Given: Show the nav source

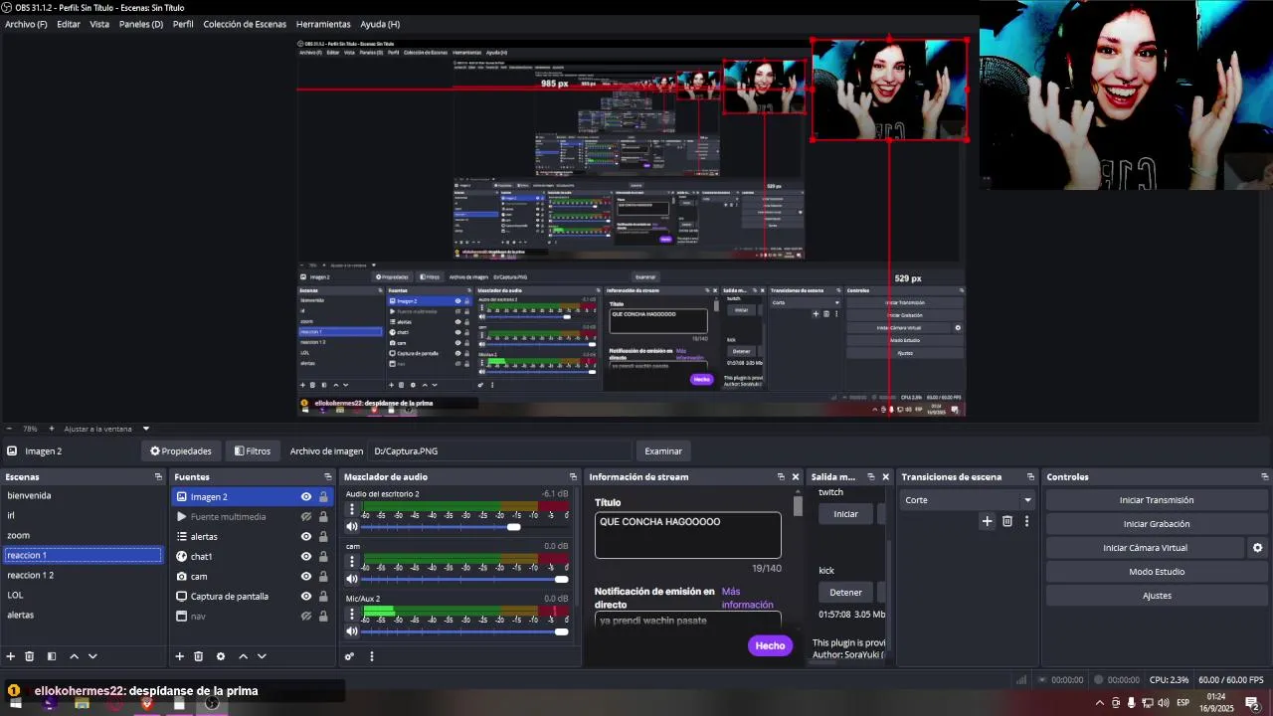Looking at the screenshot, I should [x=306, y=617].
